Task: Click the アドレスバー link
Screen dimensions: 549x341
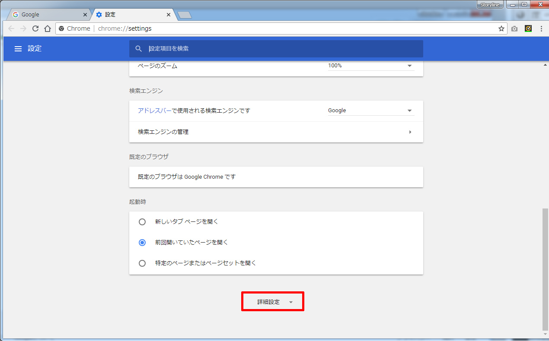Action: tap(154, 111)
